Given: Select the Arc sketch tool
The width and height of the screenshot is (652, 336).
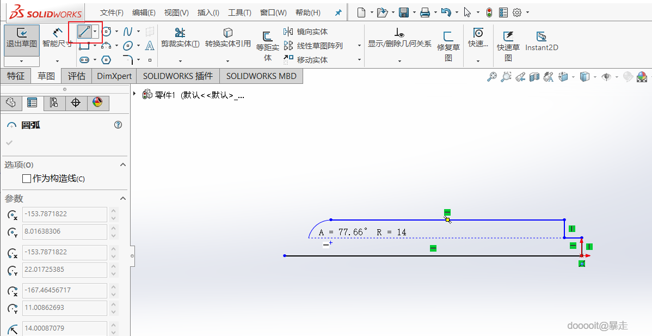Looking at the screenshot, I should click(107, 45).
